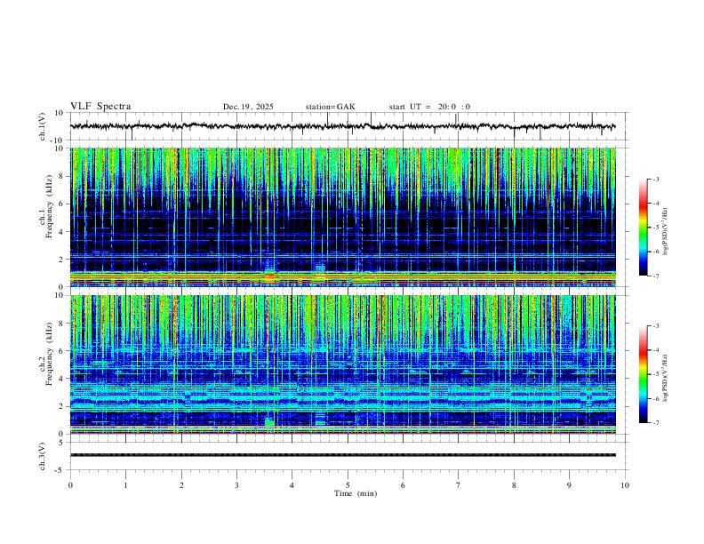Screen dimensions: 704x544
Task: Click the ch.1 color bar "log(PSD)" label
Action: [666, 231]
